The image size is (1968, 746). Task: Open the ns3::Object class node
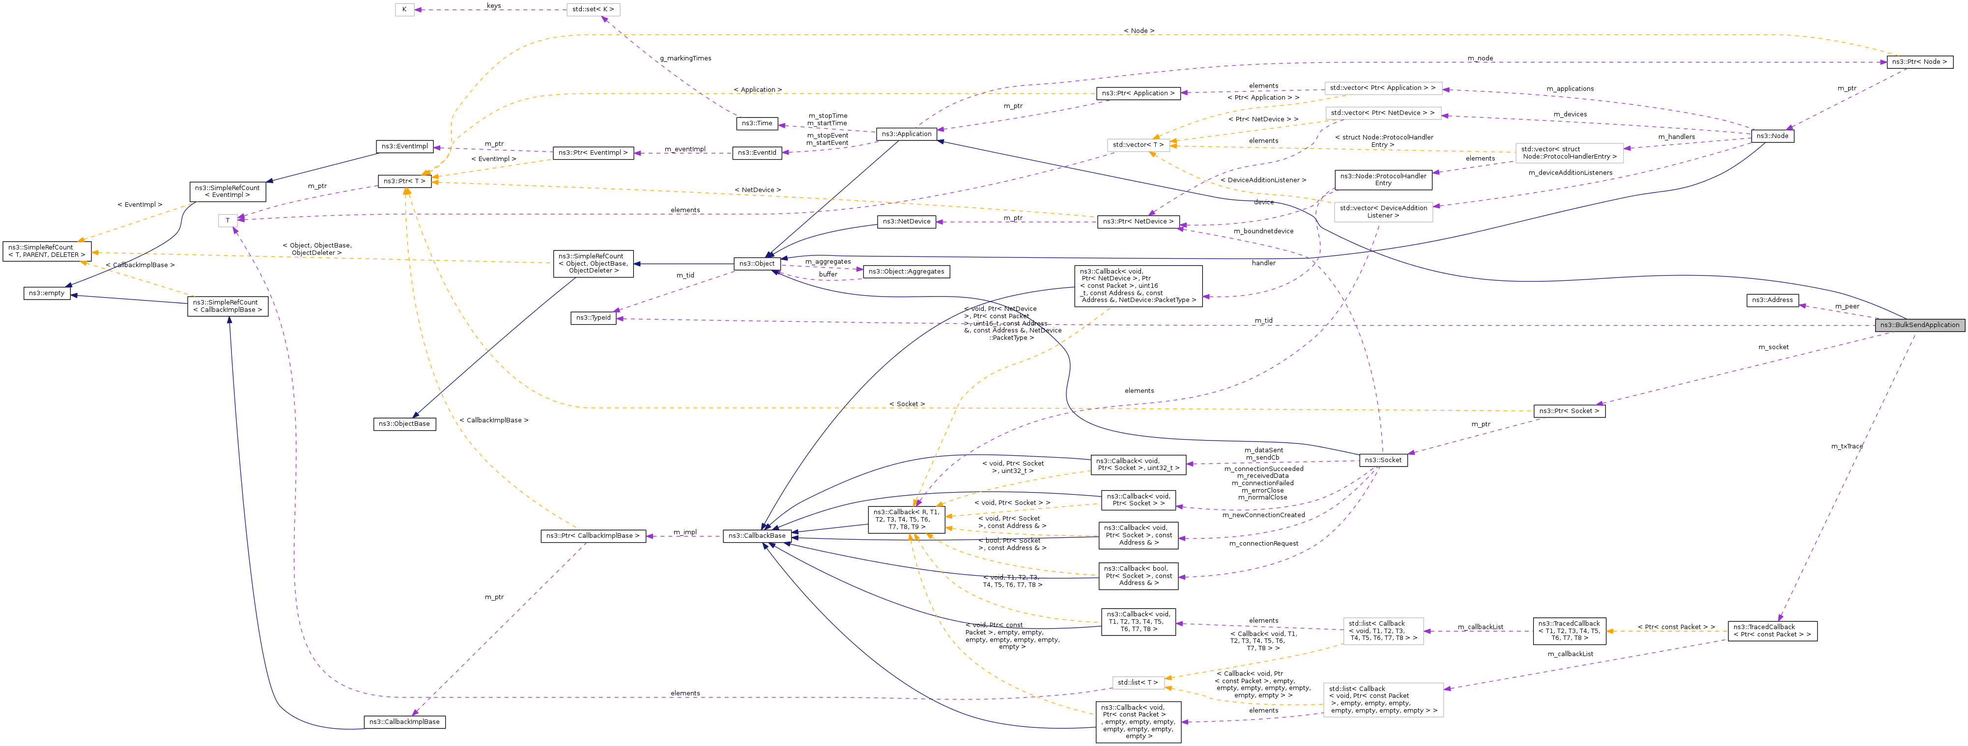(x=757, y=263)
